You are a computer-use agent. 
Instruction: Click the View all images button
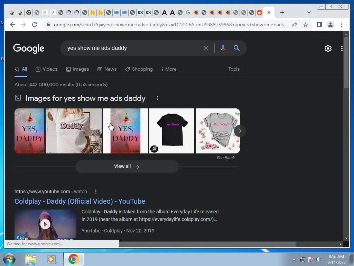coord(127,167)
